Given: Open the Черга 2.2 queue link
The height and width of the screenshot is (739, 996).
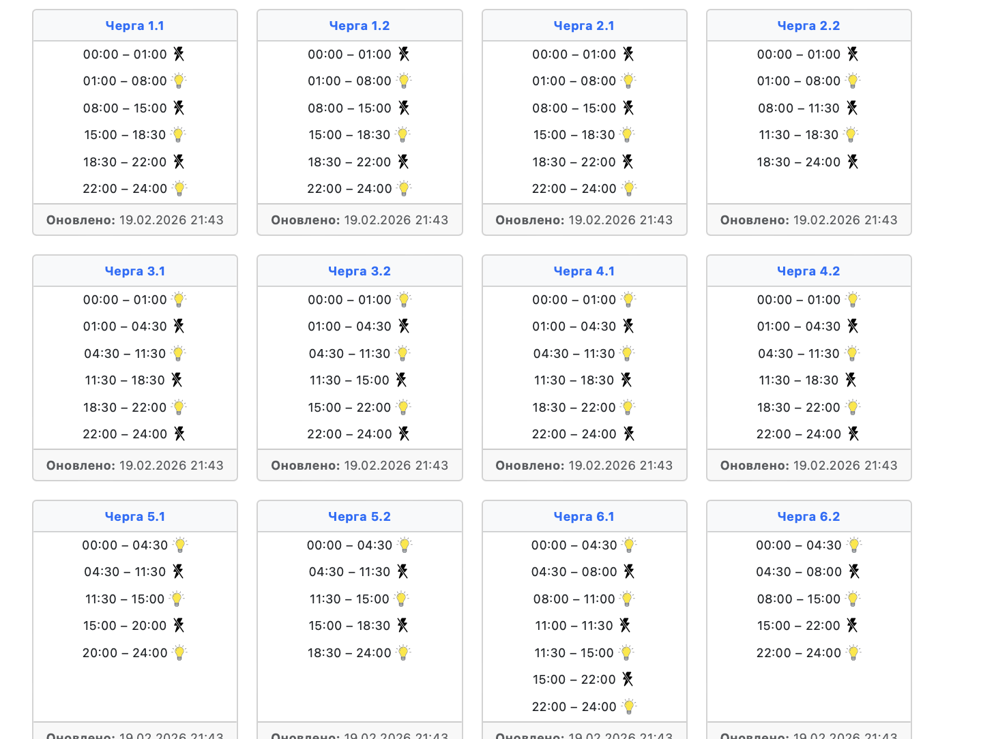Looking at the screenshot, I should pos(808,26).
